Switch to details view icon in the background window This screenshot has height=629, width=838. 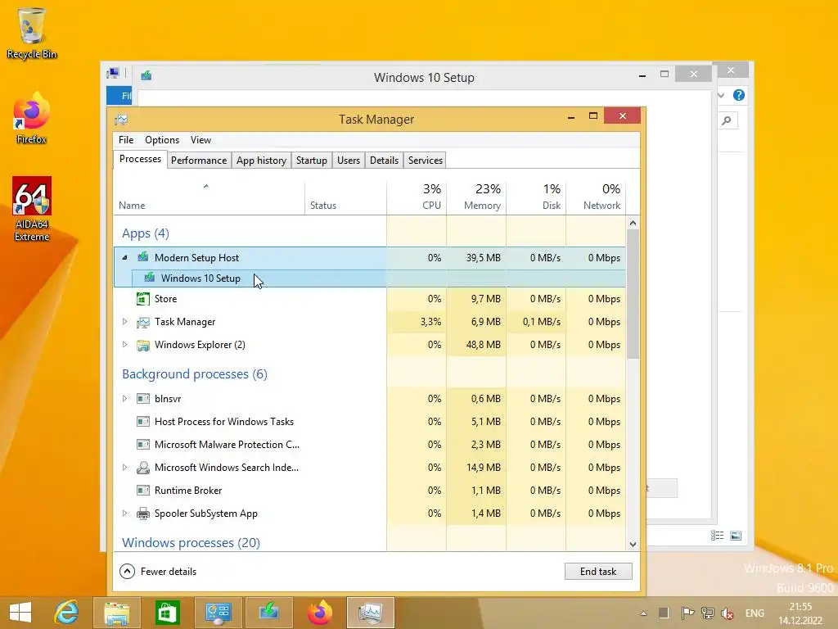[x=717, y=536]
